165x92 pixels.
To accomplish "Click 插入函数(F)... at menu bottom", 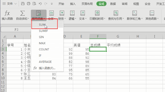I will (x=47, y=68).
